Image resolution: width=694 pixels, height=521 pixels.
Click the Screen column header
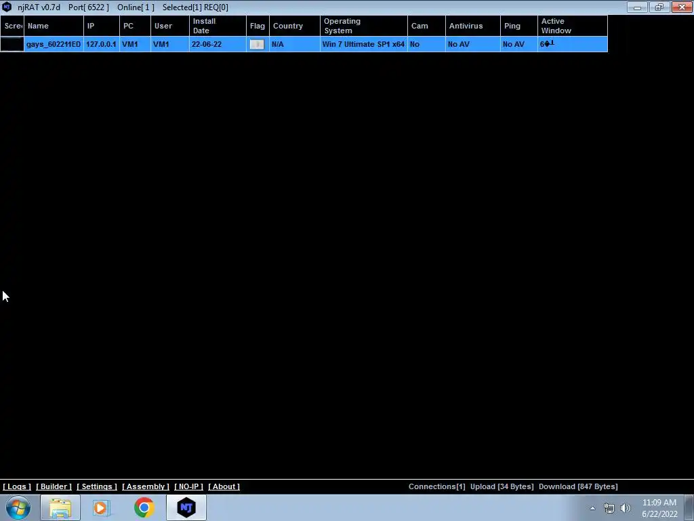click(12, 26)
